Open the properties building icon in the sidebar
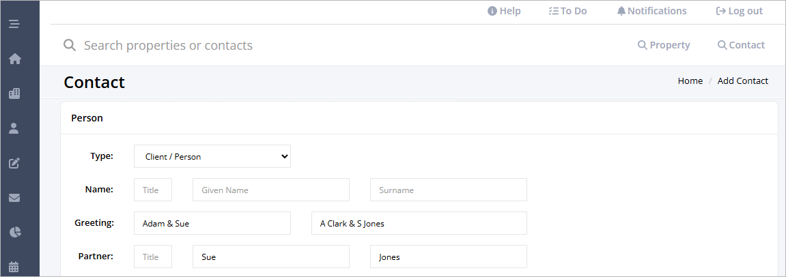Screen dimensions: 786x277 14,93
